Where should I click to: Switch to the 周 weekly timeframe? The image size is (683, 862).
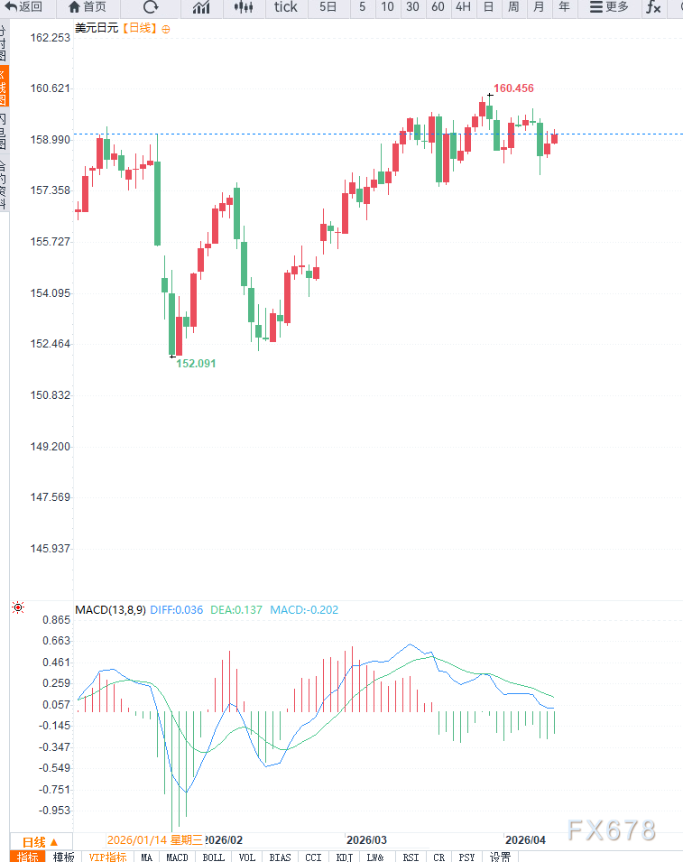(x=513, y=7)
